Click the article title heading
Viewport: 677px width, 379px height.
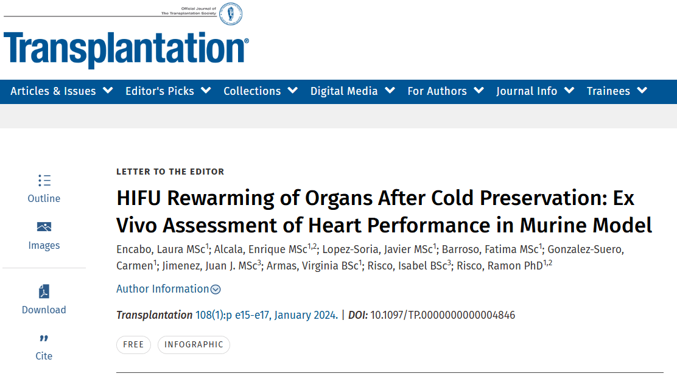(384, 212)
